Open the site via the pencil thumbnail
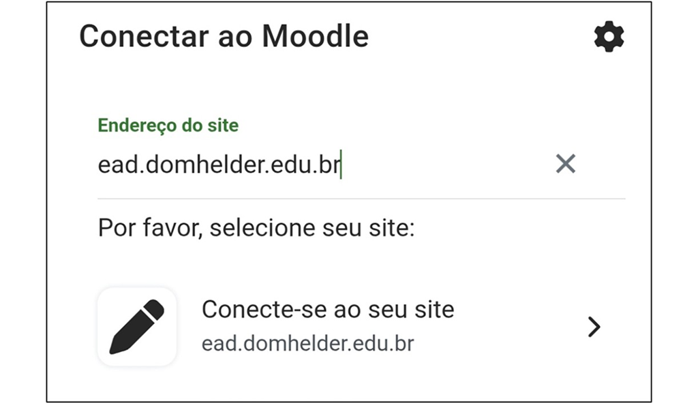698x403 pixels. pyautogui.click(x=137, y=327)
